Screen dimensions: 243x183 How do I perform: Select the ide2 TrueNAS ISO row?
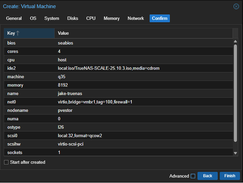(x=118, y=68)
